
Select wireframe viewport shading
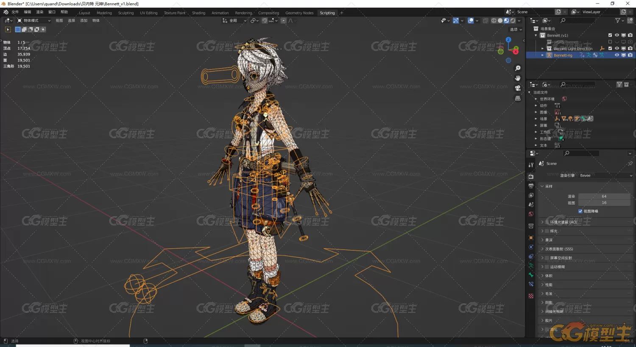pos(494,20)
